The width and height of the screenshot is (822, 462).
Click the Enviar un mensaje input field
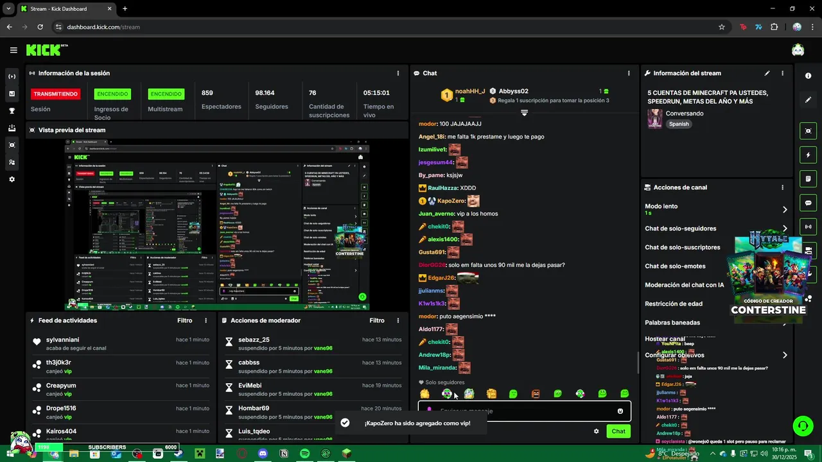(524, 411)
